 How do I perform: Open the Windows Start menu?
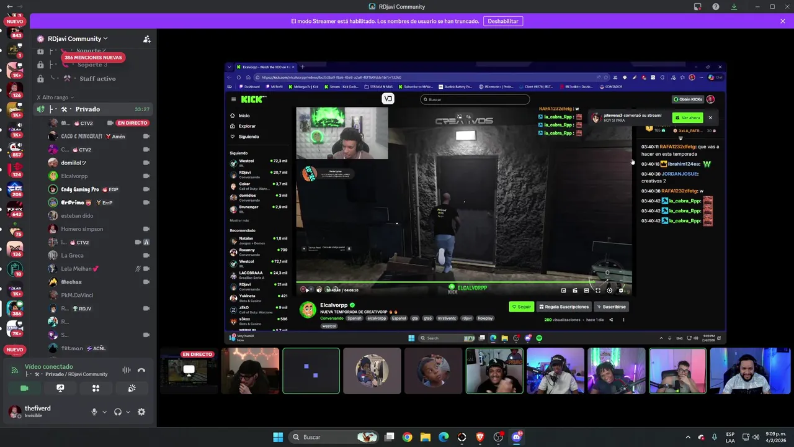278,437
